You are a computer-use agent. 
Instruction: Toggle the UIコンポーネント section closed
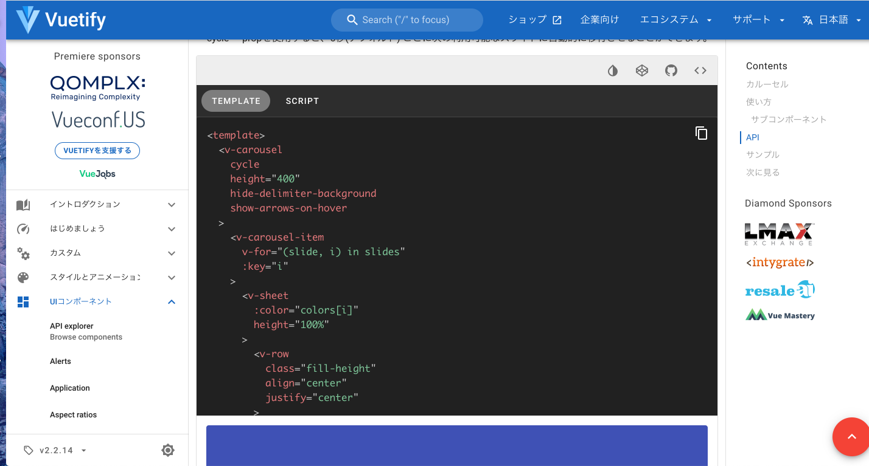[171, 301]
